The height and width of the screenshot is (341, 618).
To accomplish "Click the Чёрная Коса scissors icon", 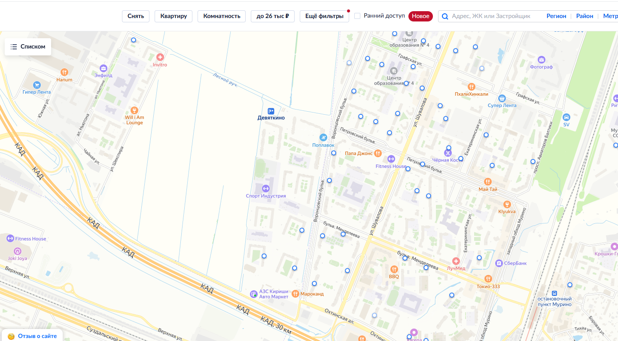I will pyautogui.click(x=448, y=152).
